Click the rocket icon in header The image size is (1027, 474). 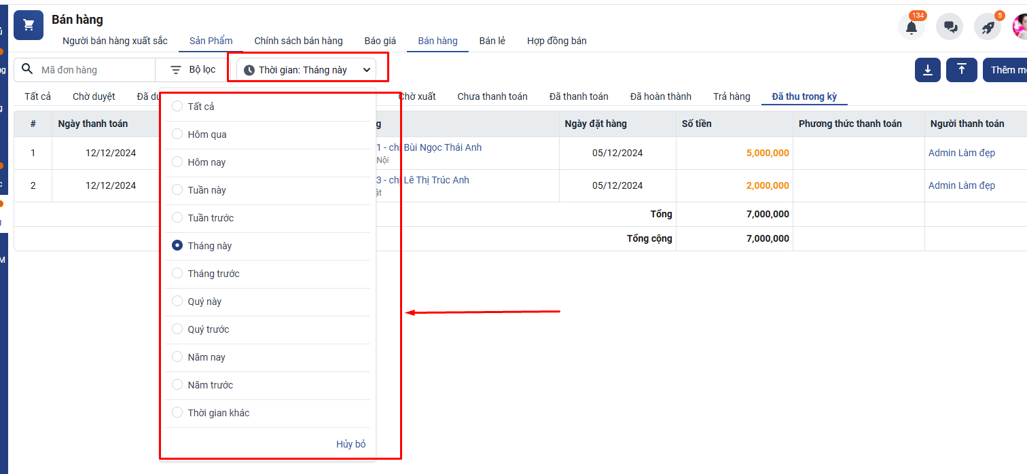(988, 27)
